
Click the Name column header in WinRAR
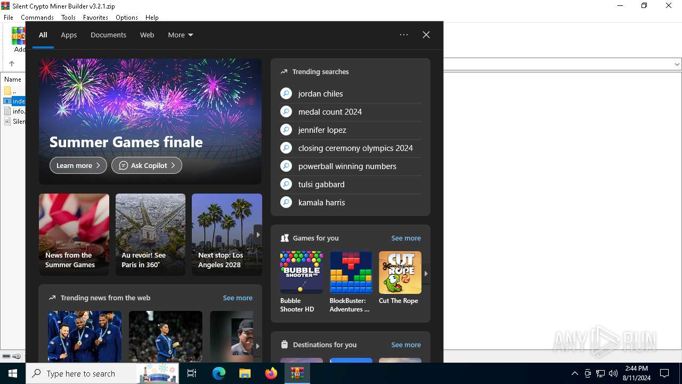(13, 79)
